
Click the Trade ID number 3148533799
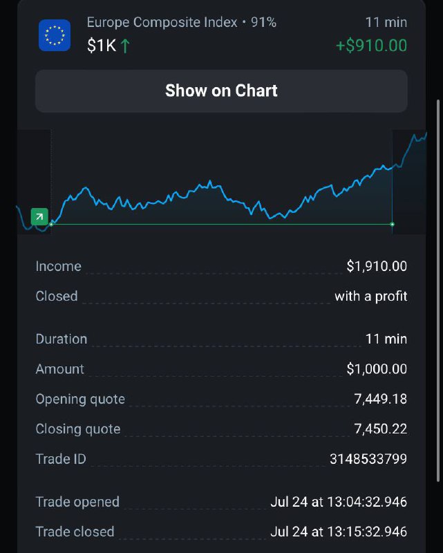click(x=368, y=459)
